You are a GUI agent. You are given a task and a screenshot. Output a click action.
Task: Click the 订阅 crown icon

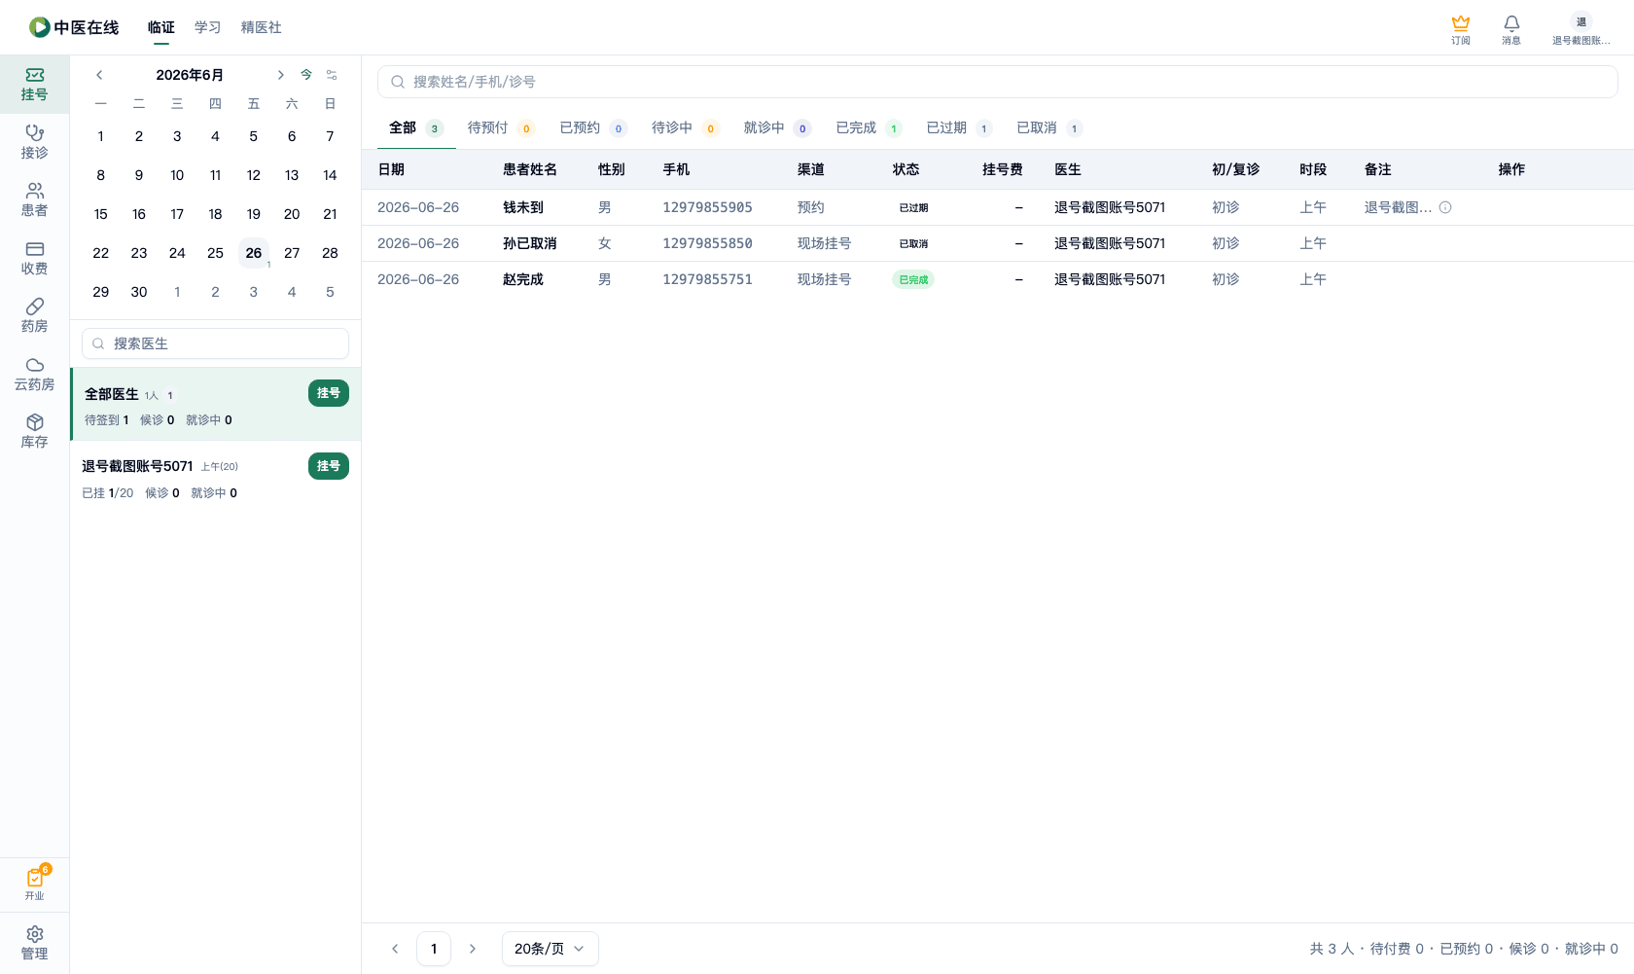pyautogui.click(x=1460, y=29)
